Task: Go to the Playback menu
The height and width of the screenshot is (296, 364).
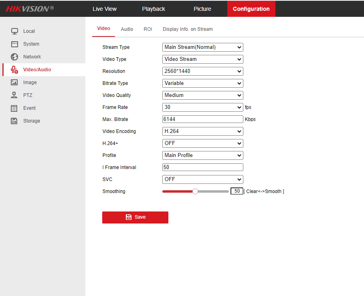Action: point(154,9)
